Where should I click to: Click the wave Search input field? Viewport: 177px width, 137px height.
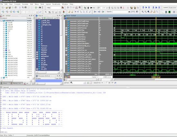[120, 12]
